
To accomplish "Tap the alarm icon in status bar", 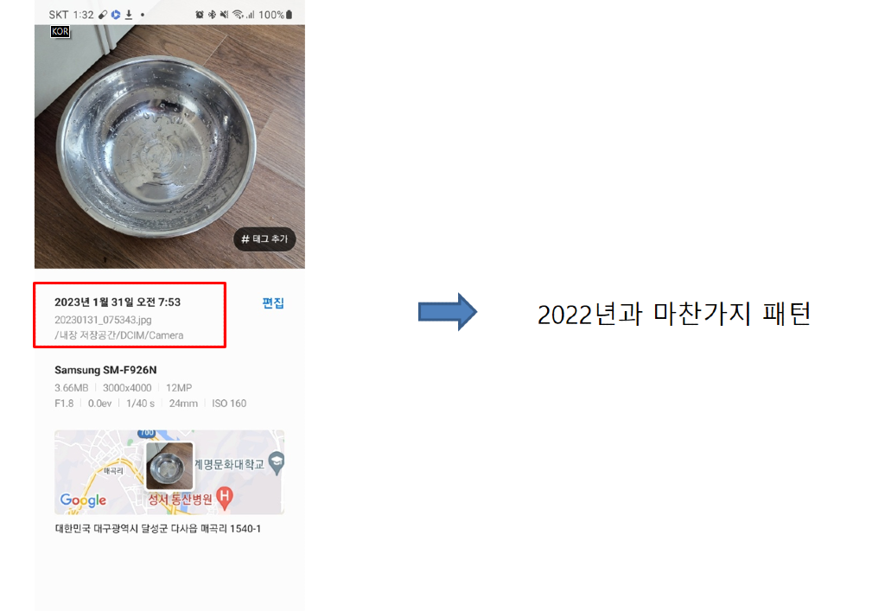I will [200, 15].
